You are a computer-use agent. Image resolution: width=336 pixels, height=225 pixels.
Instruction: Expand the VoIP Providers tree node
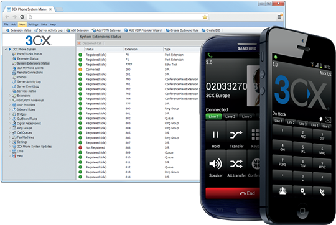click(x=9, y=105)
